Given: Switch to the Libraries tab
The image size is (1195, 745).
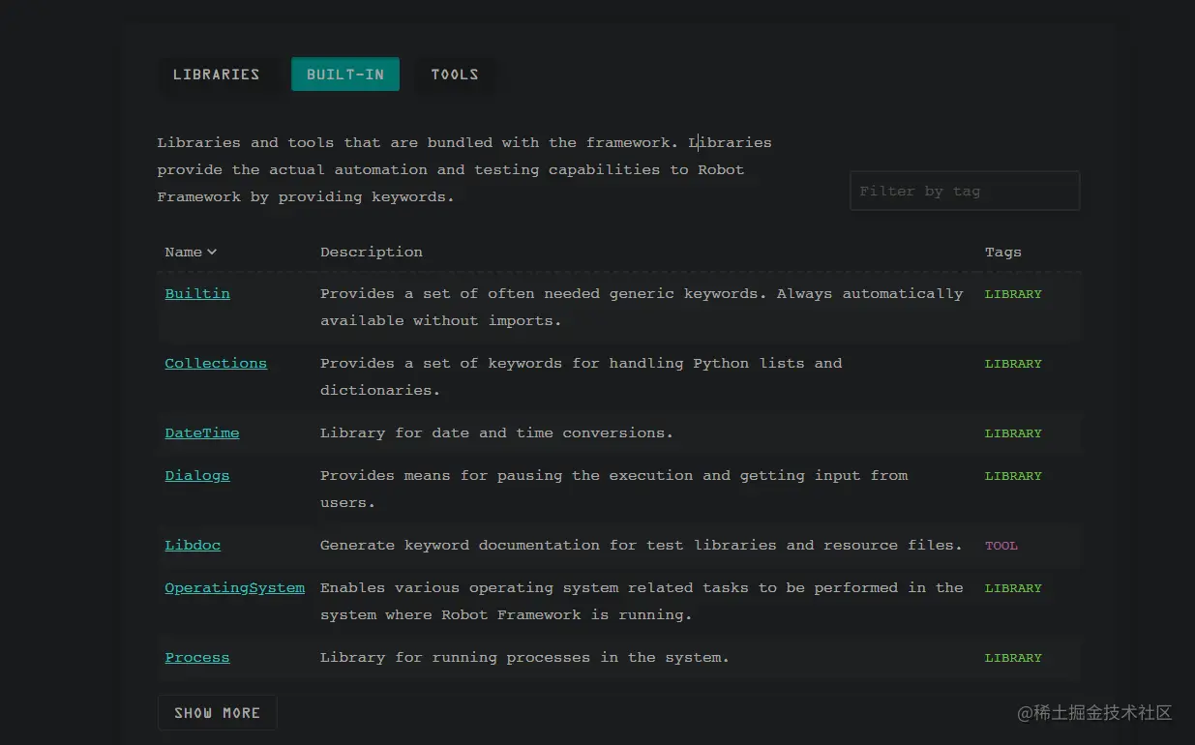Looking at the screenshot, I should coord(216,74).
